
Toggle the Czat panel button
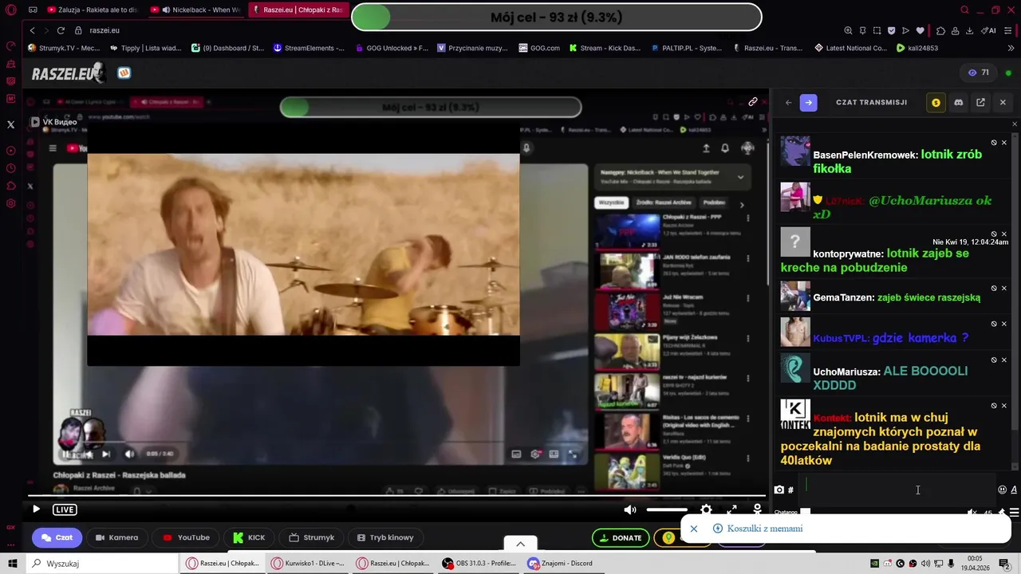[57, 537]
